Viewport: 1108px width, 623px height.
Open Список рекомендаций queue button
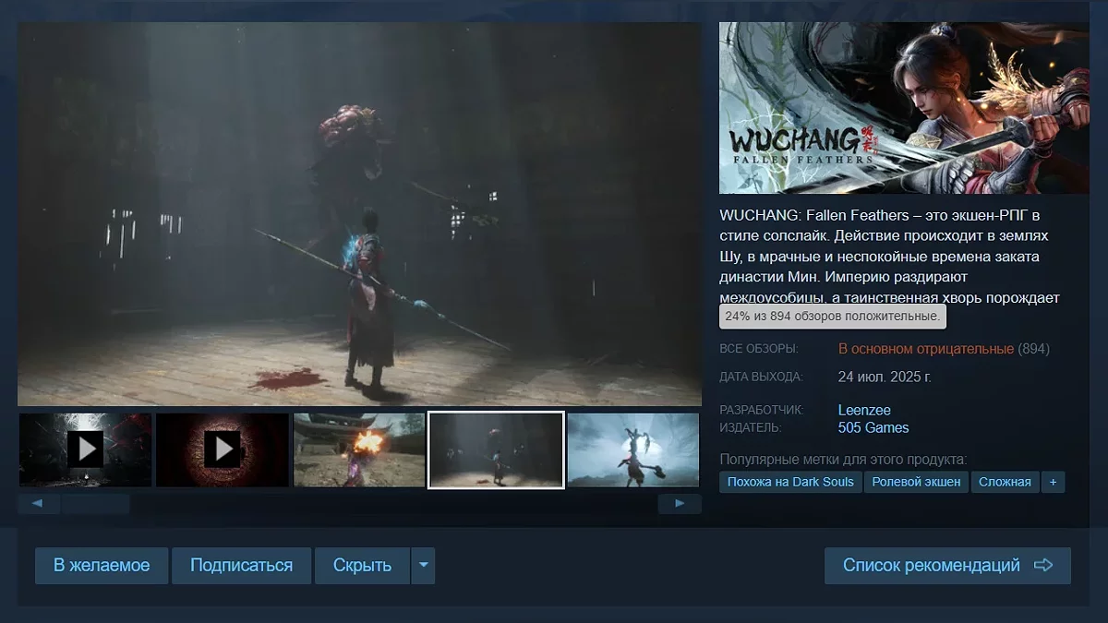click(947, 566)
